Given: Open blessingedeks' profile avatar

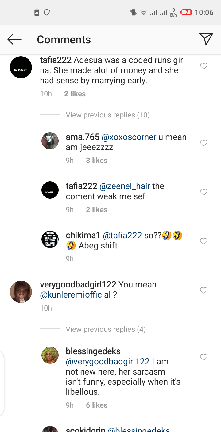Looking at the screenshot, I should (x=50, y=355).
